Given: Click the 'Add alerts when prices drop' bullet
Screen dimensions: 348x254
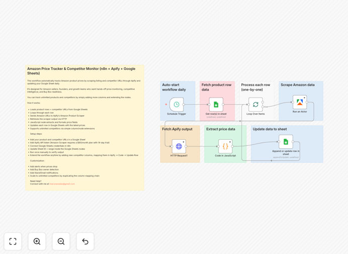Looking at the screenshot, I should point(43,166).
